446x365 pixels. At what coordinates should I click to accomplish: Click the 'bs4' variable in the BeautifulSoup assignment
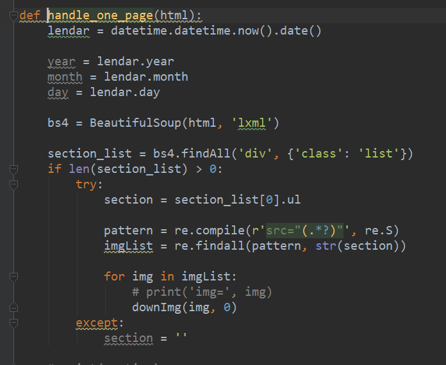58,123
